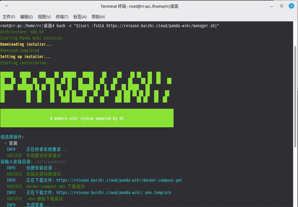Screen dimensions: 298x207
Task: Click 'Download completed' line
Action: pos(20,50)
